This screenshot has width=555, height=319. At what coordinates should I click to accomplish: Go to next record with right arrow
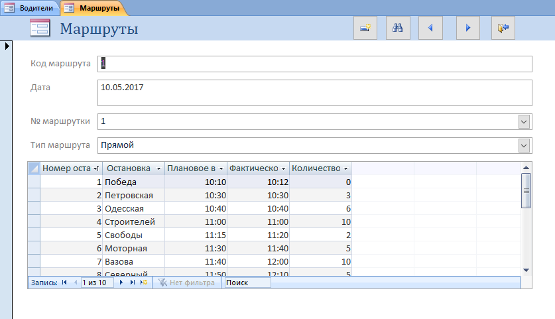468,28
